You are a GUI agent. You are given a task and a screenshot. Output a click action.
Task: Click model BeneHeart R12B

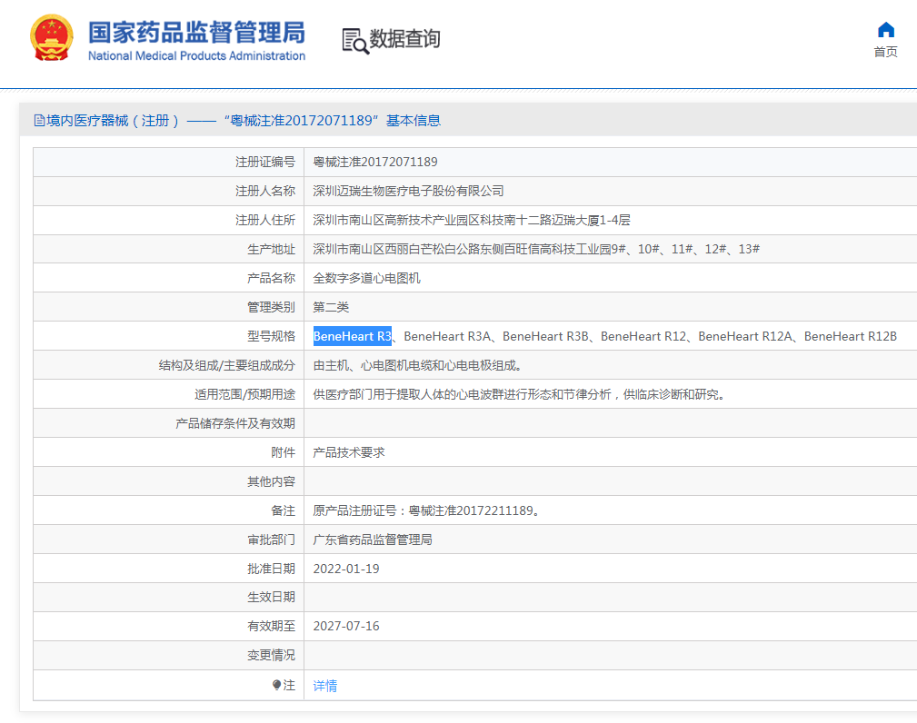851,336
